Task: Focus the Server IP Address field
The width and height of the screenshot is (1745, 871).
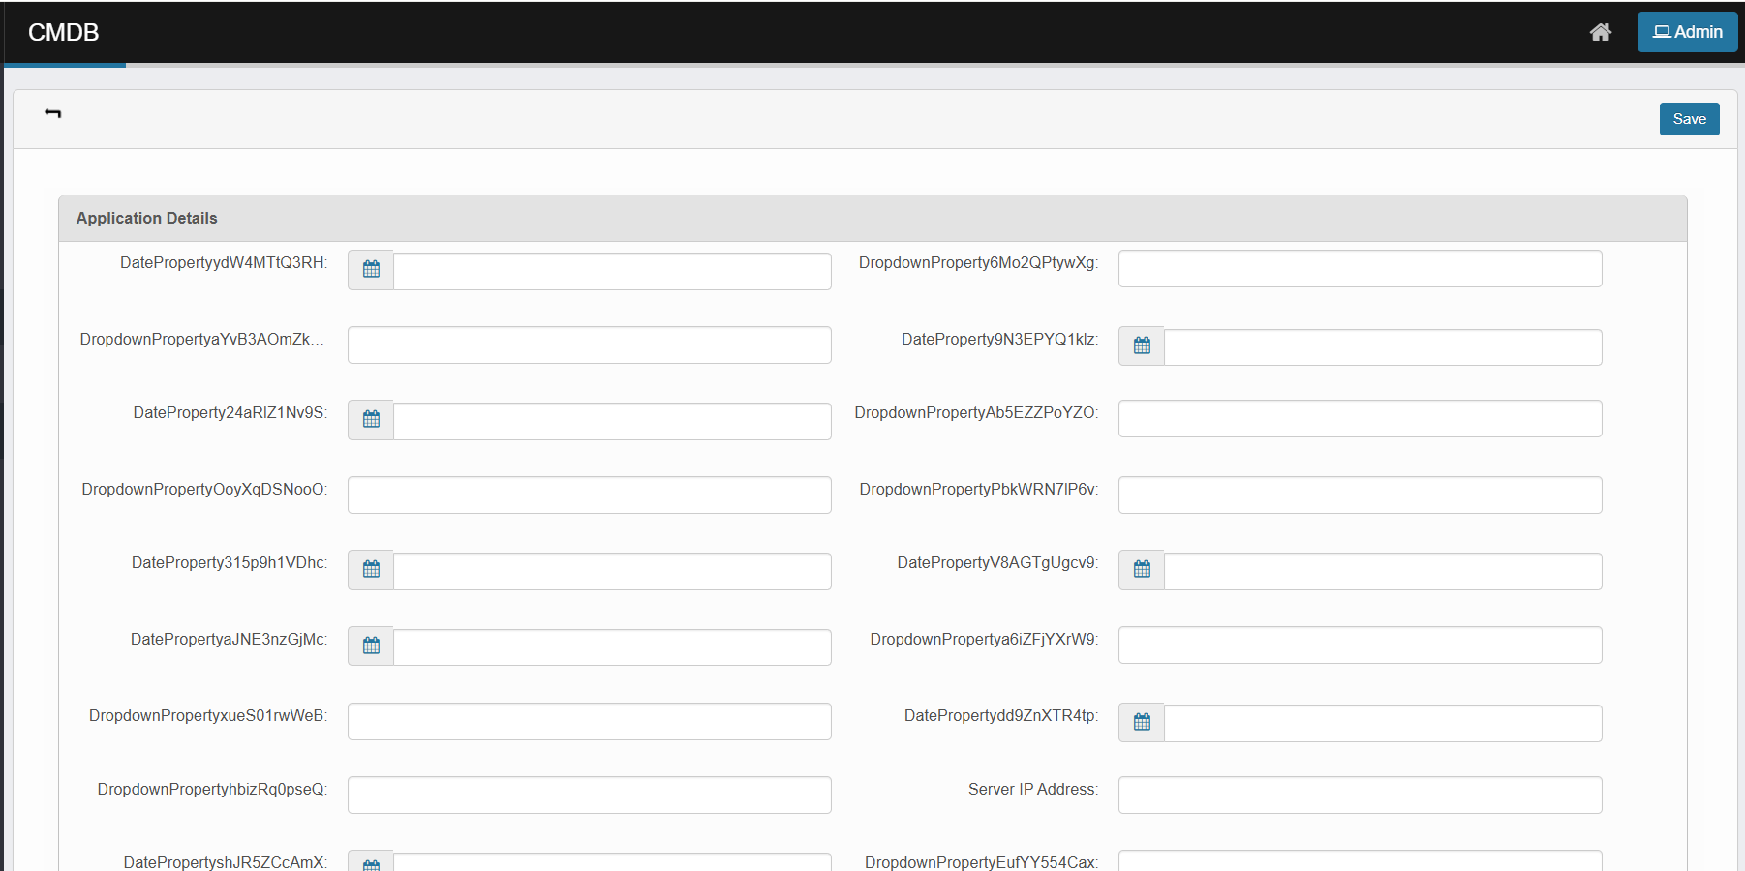Action: pos(1360,796)
